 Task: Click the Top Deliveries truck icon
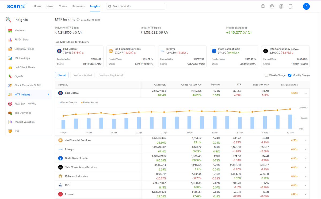tap(10, 113)
